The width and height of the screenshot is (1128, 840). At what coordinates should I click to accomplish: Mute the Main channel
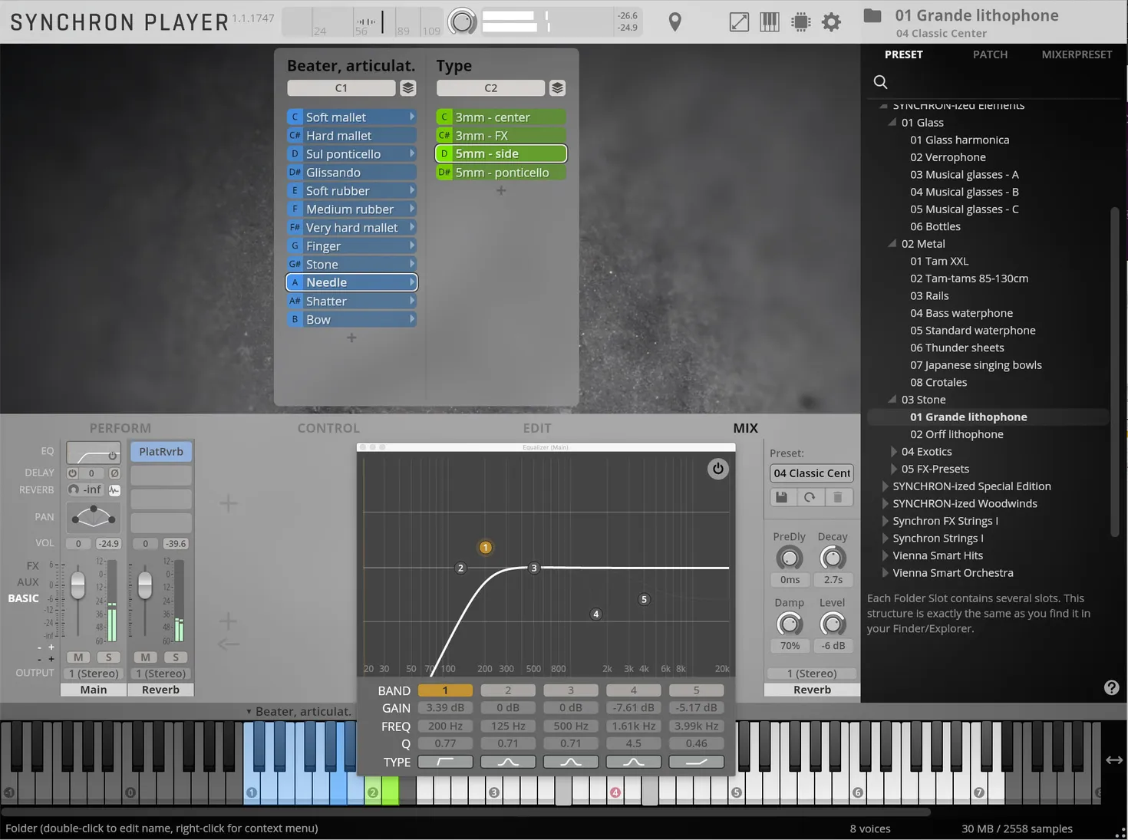click(x=78, y=657)
